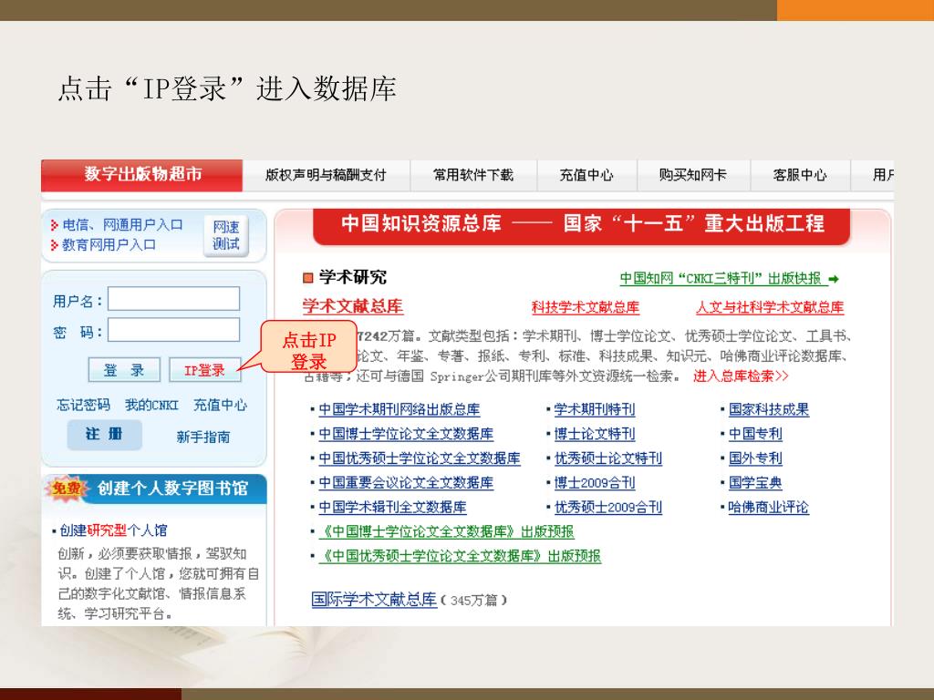The image size is (934, 700).
Task: Open 中国学术辑刊全文数据库 link
Action: 392,507
